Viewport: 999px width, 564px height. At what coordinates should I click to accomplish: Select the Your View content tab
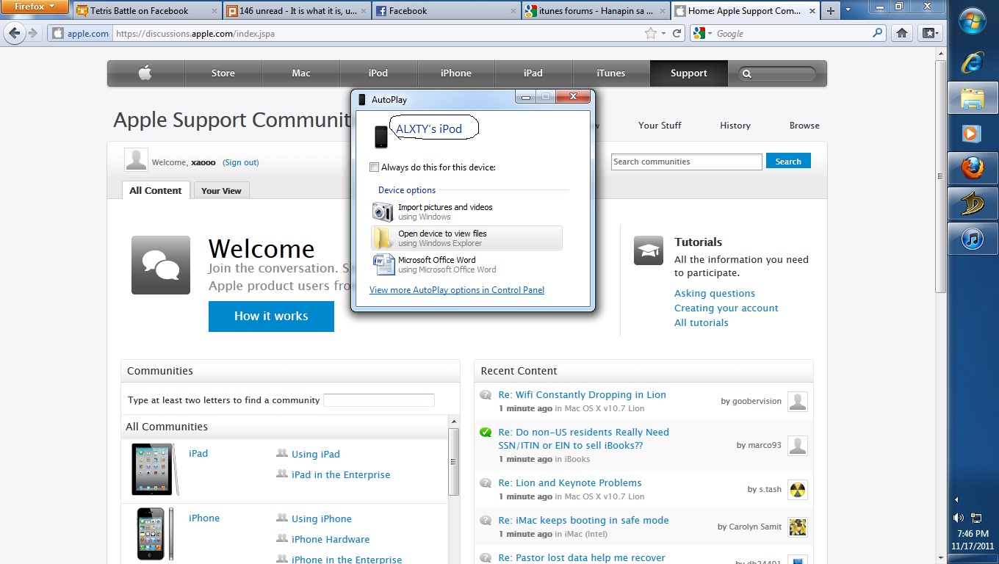pyautogui.click(x=221, y=191)
